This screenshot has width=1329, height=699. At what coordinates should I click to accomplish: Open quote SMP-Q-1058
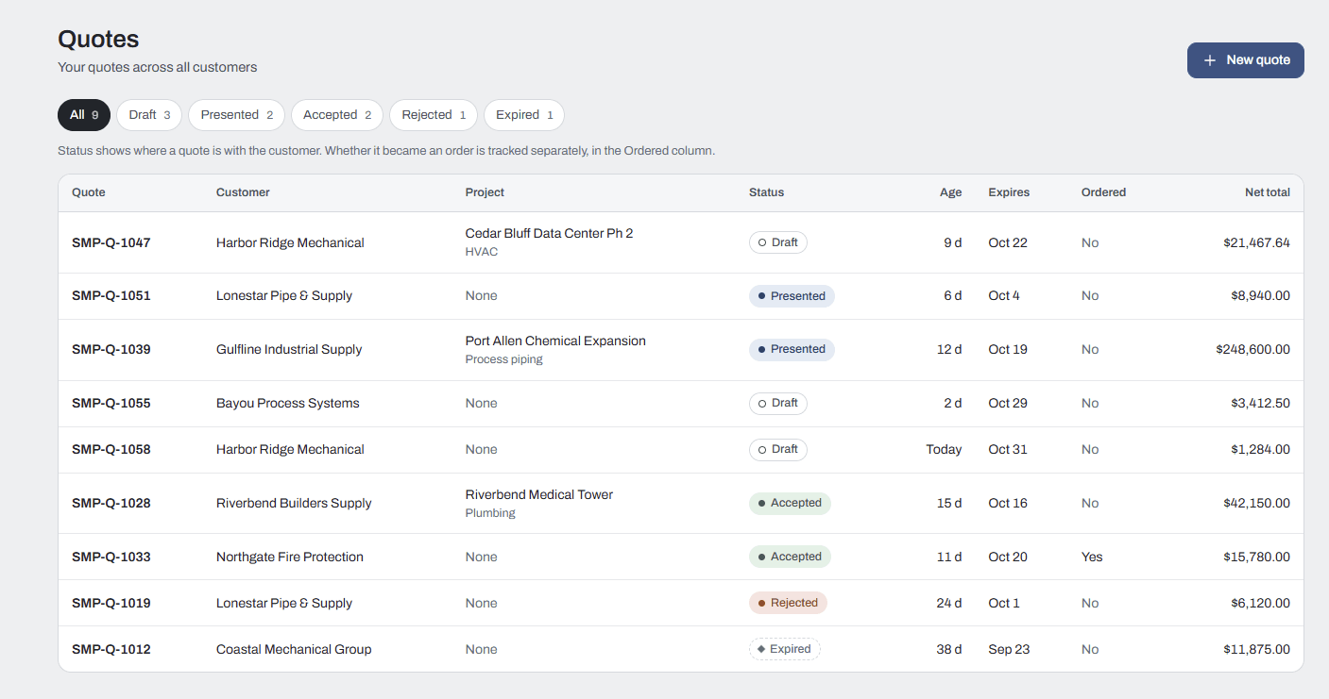pyautogui.click(x=111, y=449)
